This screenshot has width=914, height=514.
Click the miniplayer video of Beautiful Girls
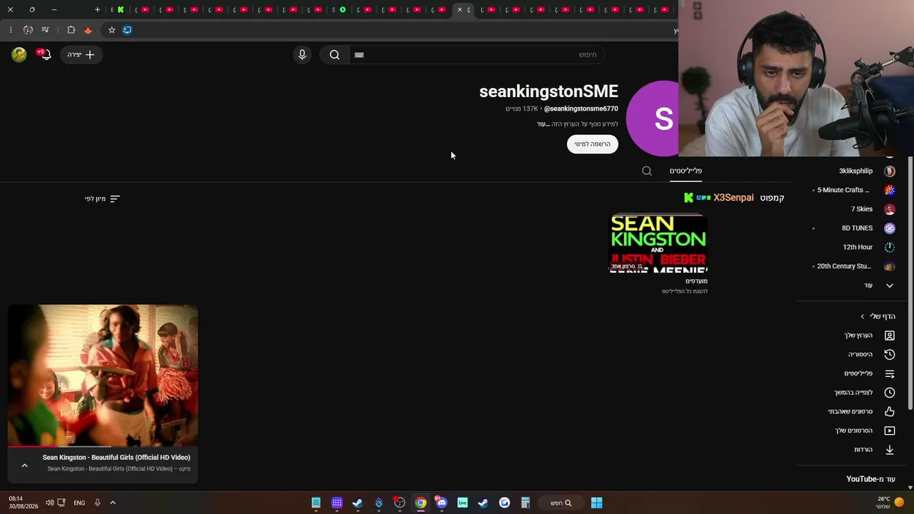(103, 376)
